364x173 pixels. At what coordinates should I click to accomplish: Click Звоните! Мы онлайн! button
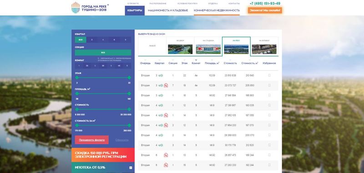[265, 10]
